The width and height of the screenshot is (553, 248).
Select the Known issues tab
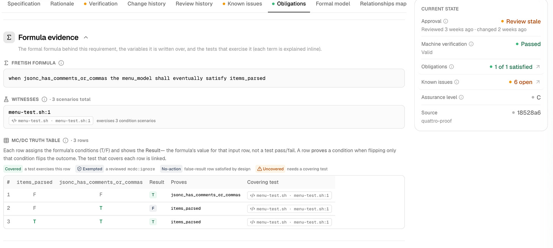(x=242, y=4)
